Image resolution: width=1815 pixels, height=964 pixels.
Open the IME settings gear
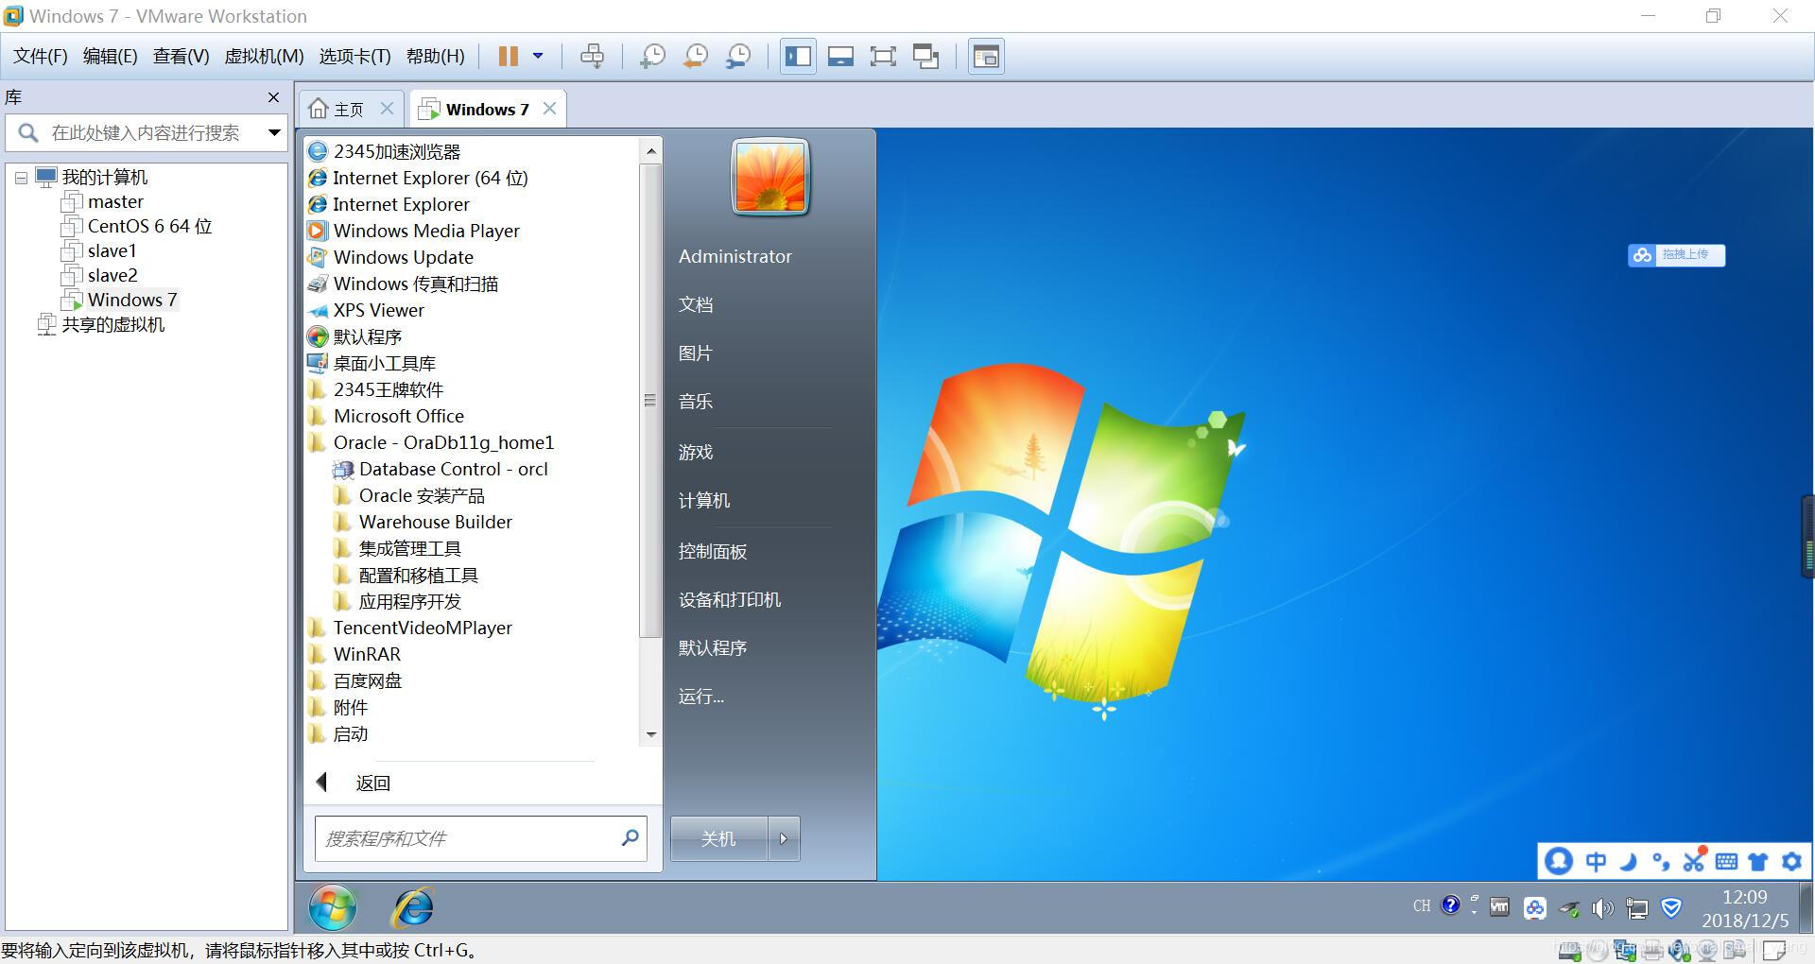[1791, 861]
